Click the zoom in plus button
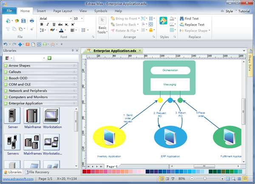 pyautogui.click(x=222, y=179)
